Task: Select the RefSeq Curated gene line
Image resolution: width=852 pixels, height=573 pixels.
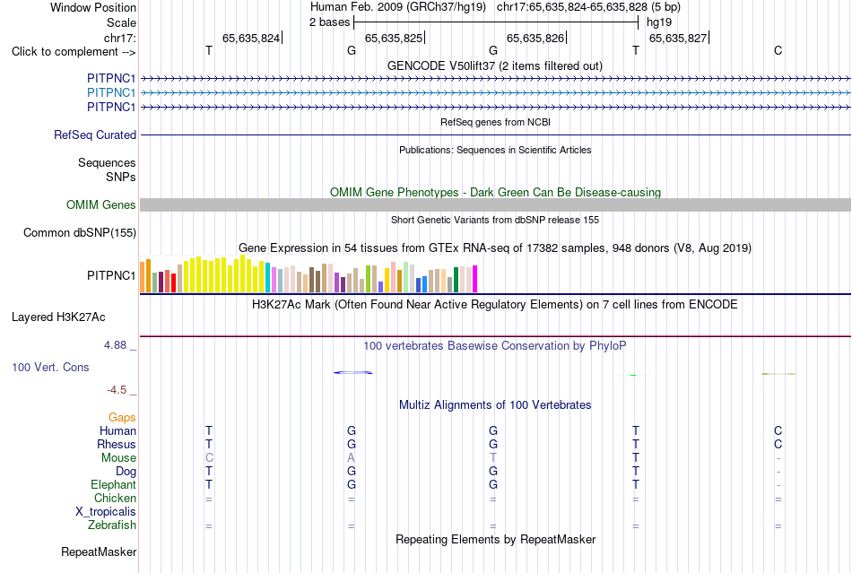Action: 495,135
